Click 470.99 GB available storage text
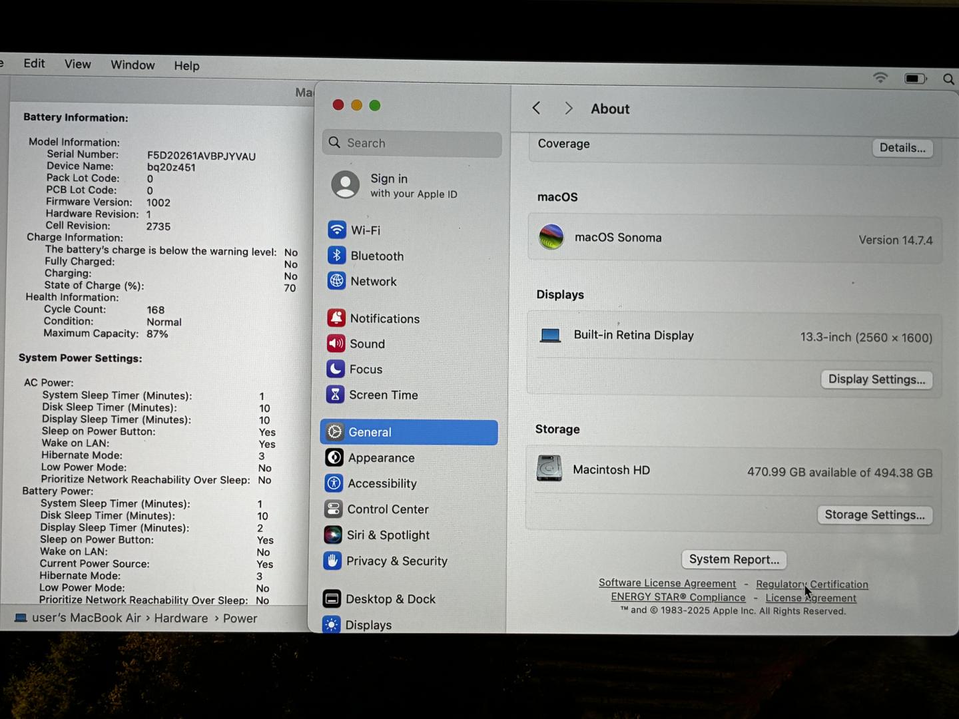Image resolution: width=959 pixels, height=719 pixels. click(x=840, y=472)
